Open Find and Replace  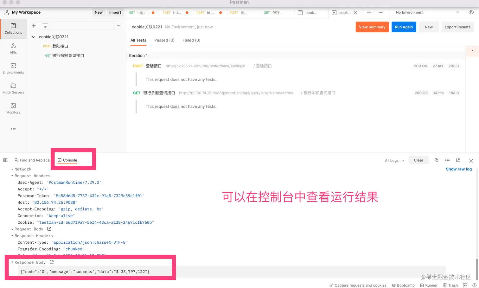[32, 160]
